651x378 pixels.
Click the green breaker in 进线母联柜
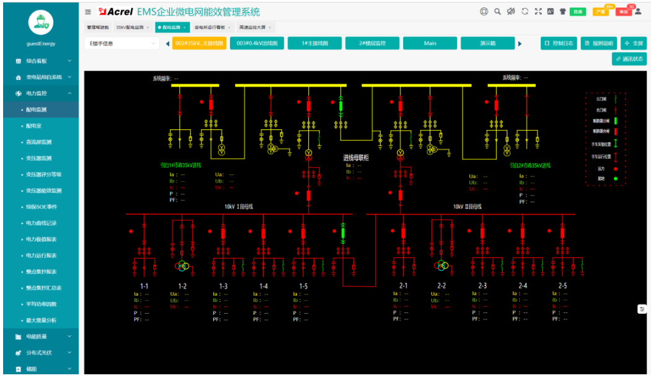click(341, 106)
